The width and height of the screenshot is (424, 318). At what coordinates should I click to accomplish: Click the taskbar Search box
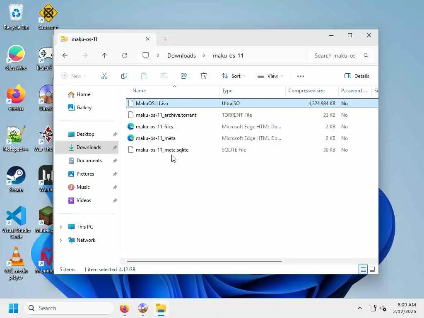(x=69, y=308)
